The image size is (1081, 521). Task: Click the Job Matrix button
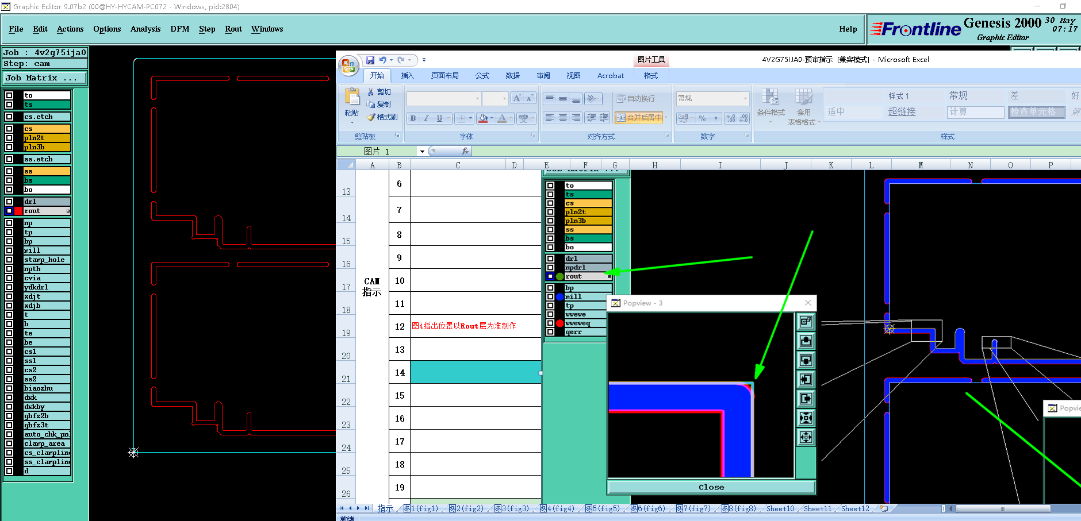click(45, 78)
